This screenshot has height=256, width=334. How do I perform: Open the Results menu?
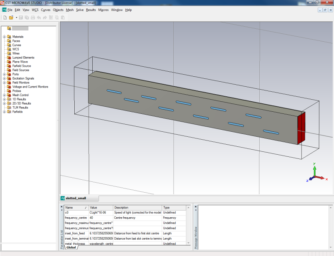[x=91, y=10]
